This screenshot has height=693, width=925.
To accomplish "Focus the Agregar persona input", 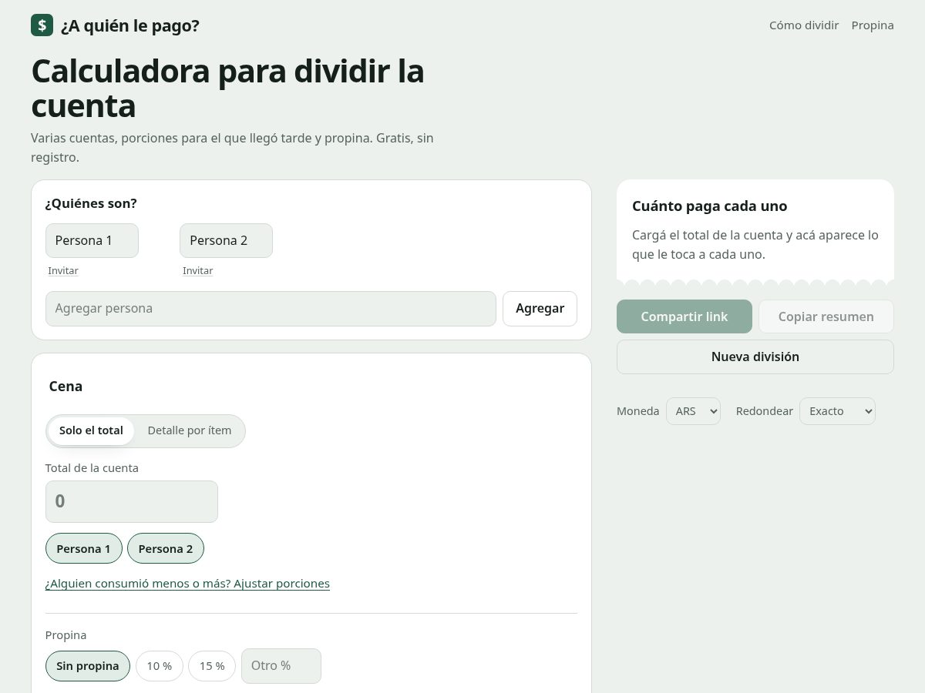I will click(271, 309).
